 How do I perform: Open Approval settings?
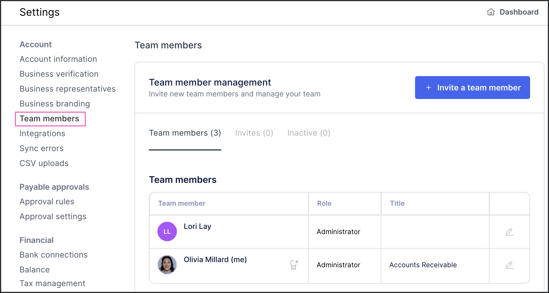53,216
